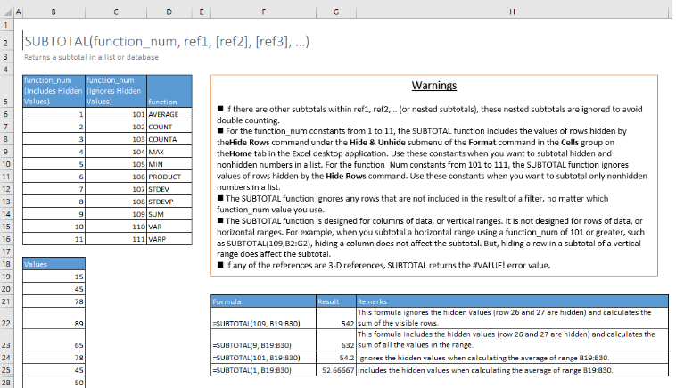
Task: Select the =SUBTOTAL(9, B19:B30) formula cell
Action: click(263, 340)
